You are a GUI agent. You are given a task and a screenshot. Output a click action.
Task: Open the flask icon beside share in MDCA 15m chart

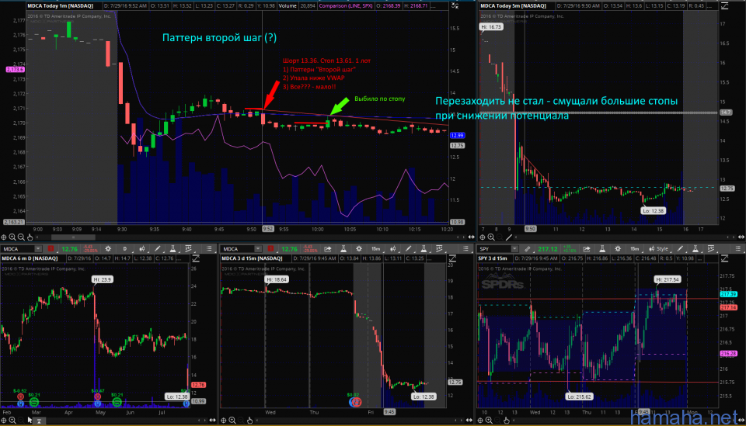(343, 249)
